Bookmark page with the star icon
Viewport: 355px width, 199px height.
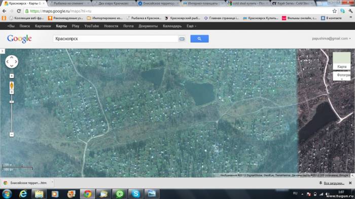coord(334,11)
